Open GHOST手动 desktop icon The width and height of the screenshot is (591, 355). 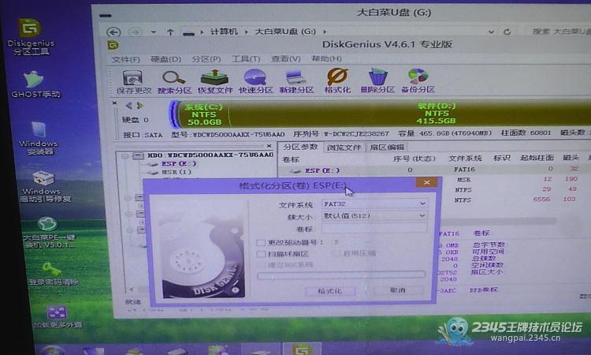pyautogui.click(x=35, y=84)
